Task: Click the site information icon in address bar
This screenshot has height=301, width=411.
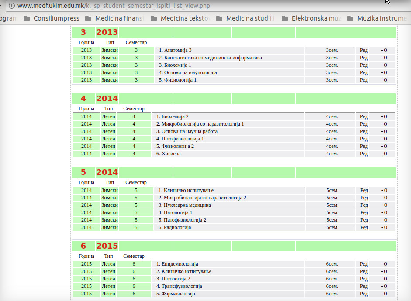Action: [12, 6]
